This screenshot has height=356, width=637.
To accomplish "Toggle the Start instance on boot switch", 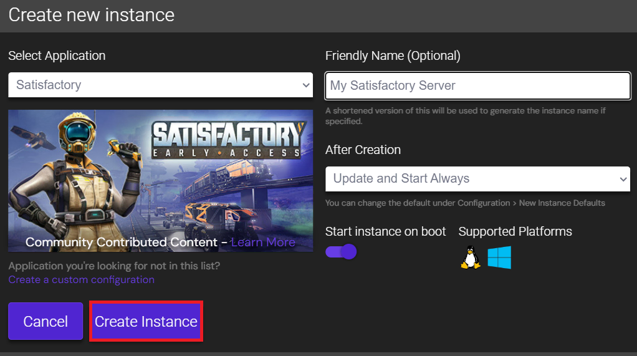I will [x=341, y=252].
